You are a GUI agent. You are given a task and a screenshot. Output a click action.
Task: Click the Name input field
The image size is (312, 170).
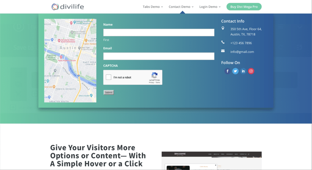point(159,33)
